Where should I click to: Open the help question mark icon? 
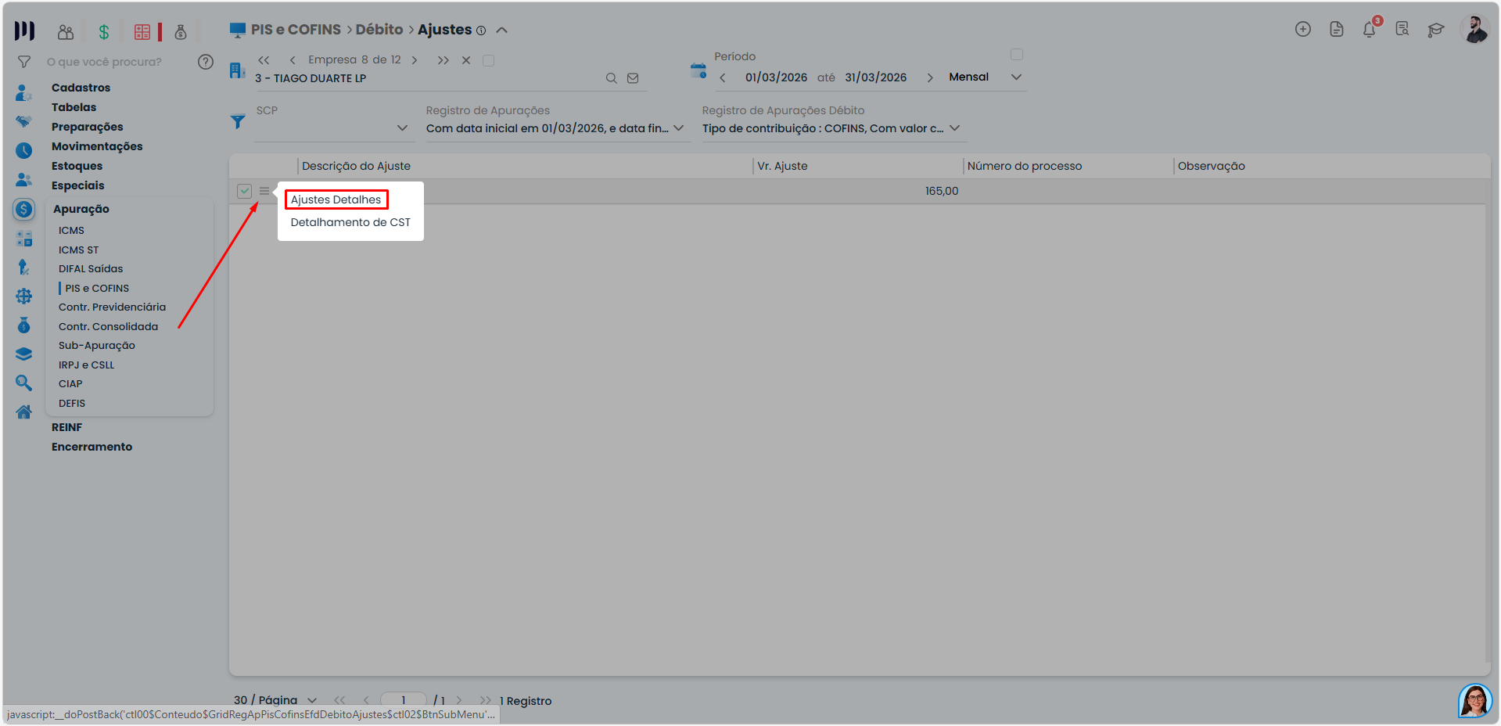point(206,62)
